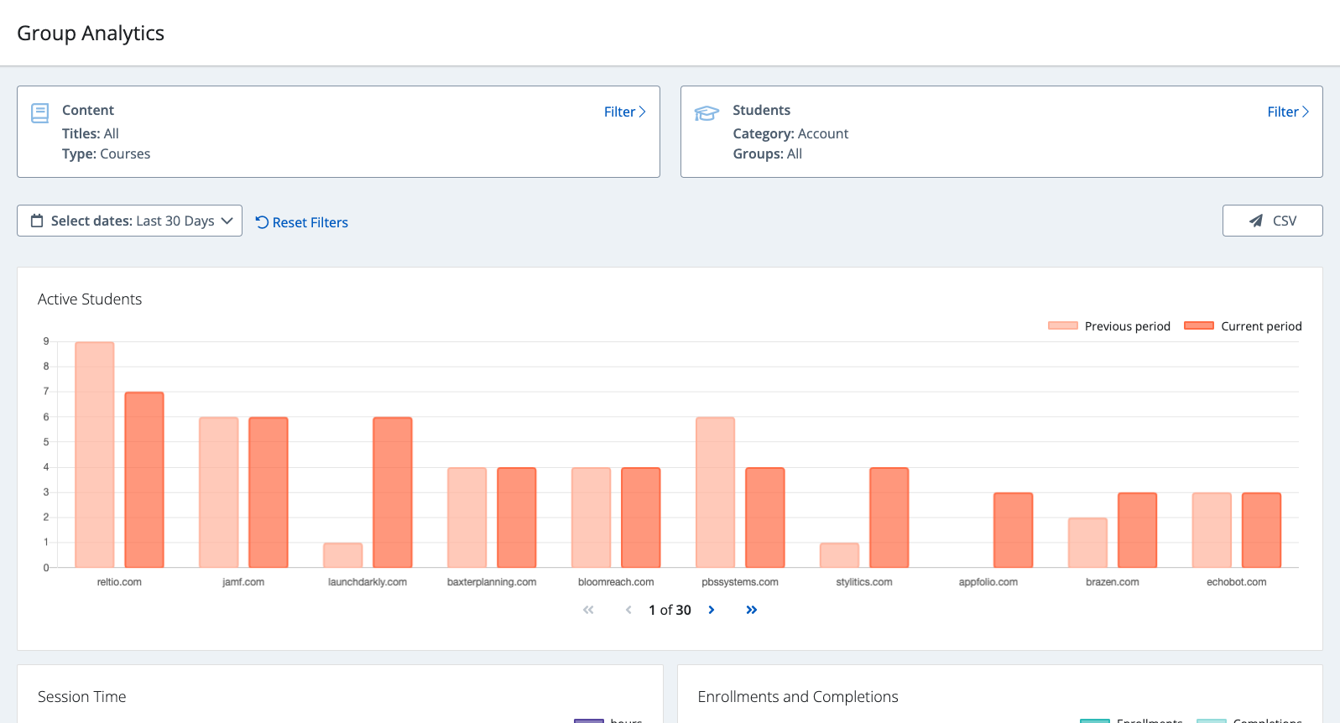The image size is (1340, 723).
Task: Click launchdarkly.com current period bar
Action: point(393,492)
